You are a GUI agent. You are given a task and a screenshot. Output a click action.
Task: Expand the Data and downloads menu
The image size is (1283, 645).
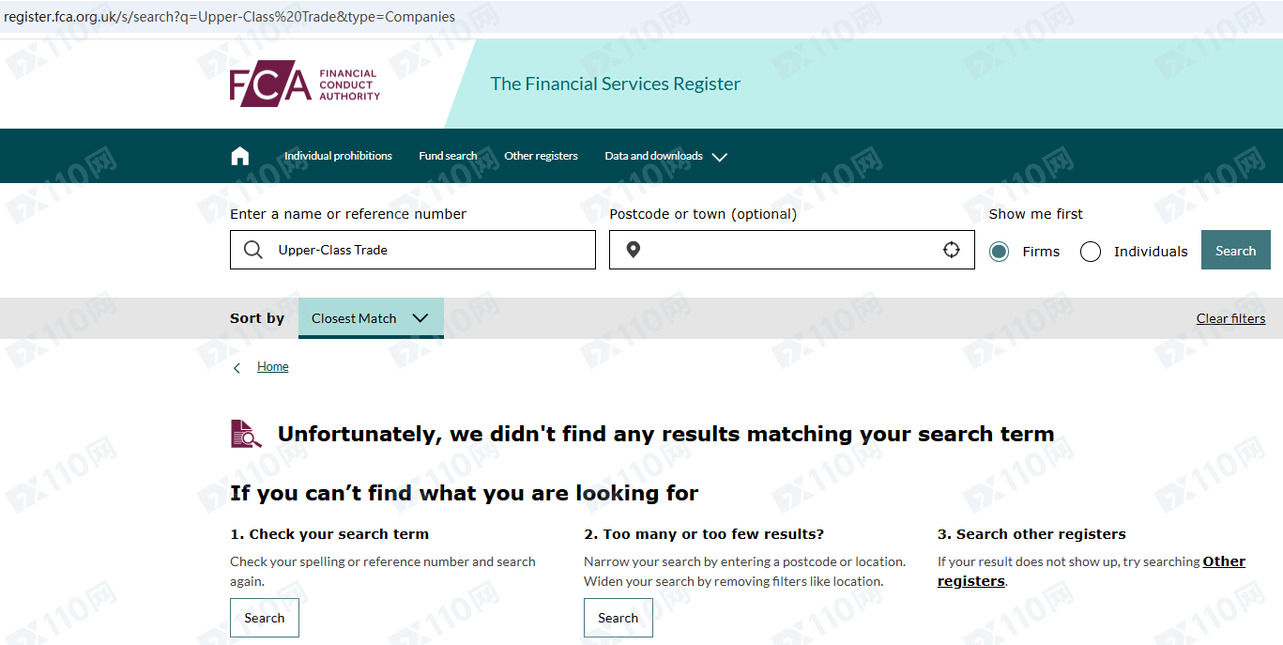point(665,156)
